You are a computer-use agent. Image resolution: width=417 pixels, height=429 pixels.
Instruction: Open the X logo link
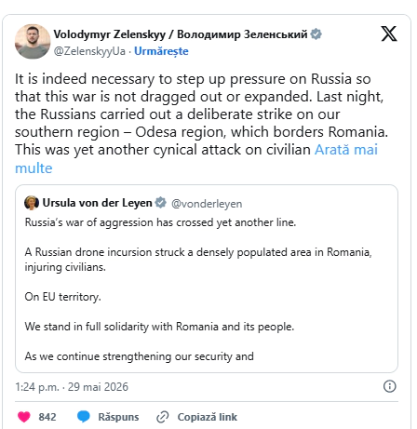click(389, 34)
